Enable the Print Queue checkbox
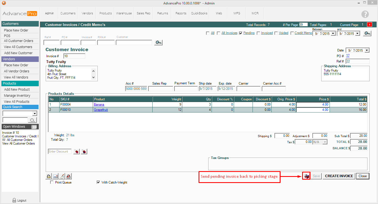Image resolution: width=378 pixels, height=204 pixels. tap(52, 182)
